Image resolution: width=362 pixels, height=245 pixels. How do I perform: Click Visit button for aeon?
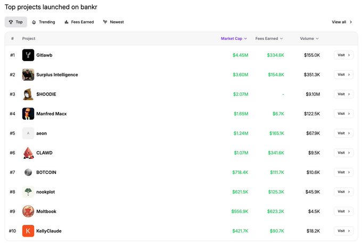pos(344,133)
